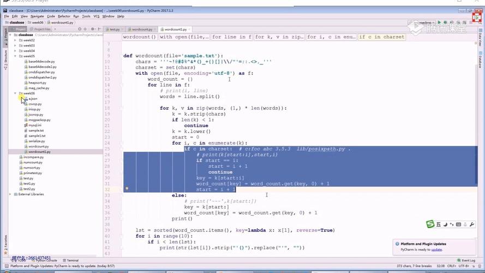
Task: Click the Debug toolbar icon
Action: coord(445,22)
